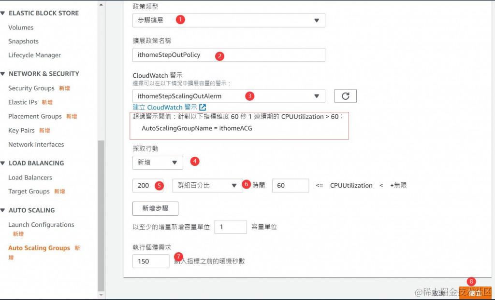Image resolution: width=495 pixels, height=300 pixels.
Task: Open Volumes in the sidebar
Action: 21,27
